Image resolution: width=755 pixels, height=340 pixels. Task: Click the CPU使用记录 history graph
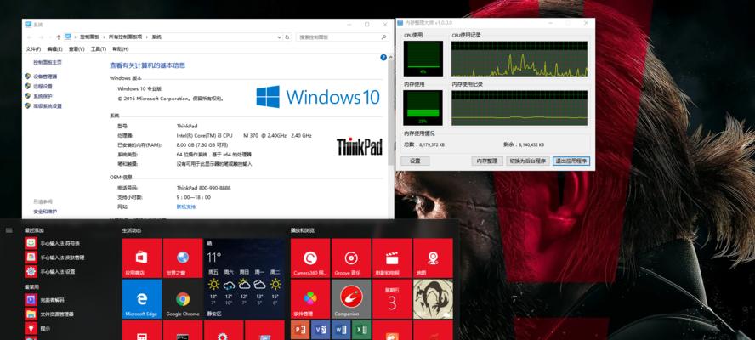[519, 59]
